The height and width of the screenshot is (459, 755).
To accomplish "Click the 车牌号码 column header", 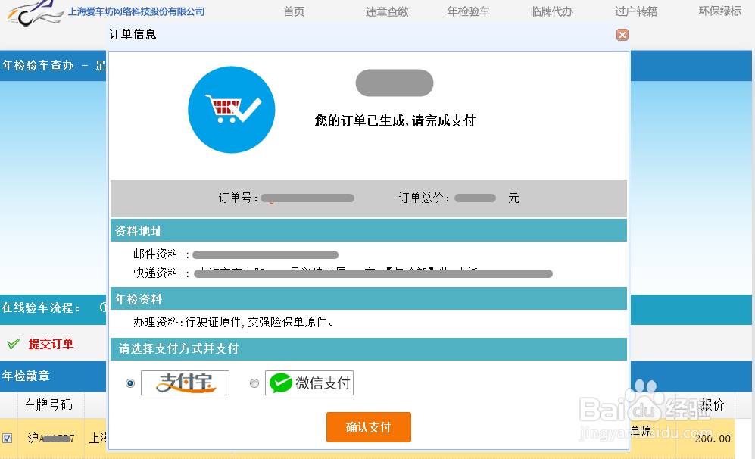I will pyautogui.click(x=48, y=404).
